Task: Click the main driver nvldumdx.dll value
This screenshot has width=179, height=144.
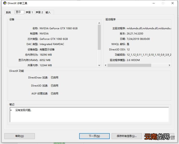Action: [149, 28]
